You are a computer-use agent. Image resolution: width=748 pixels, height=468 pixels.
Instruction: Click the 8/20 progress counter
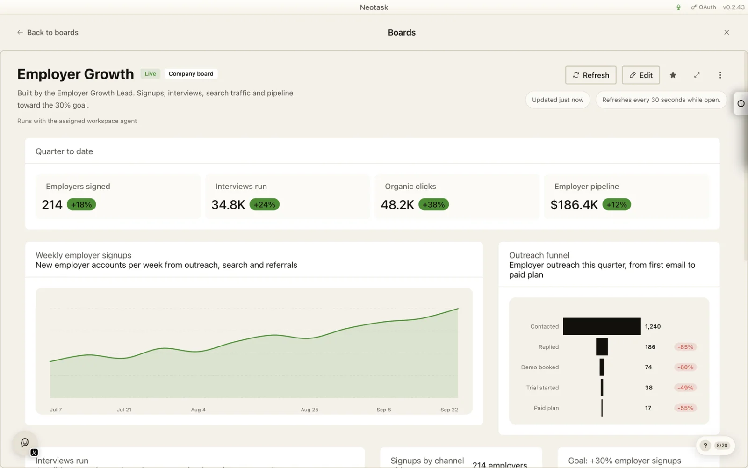tap(722, 446)
